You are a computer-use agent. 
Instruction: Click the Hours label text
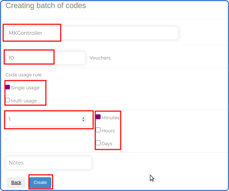click(108, 131)
